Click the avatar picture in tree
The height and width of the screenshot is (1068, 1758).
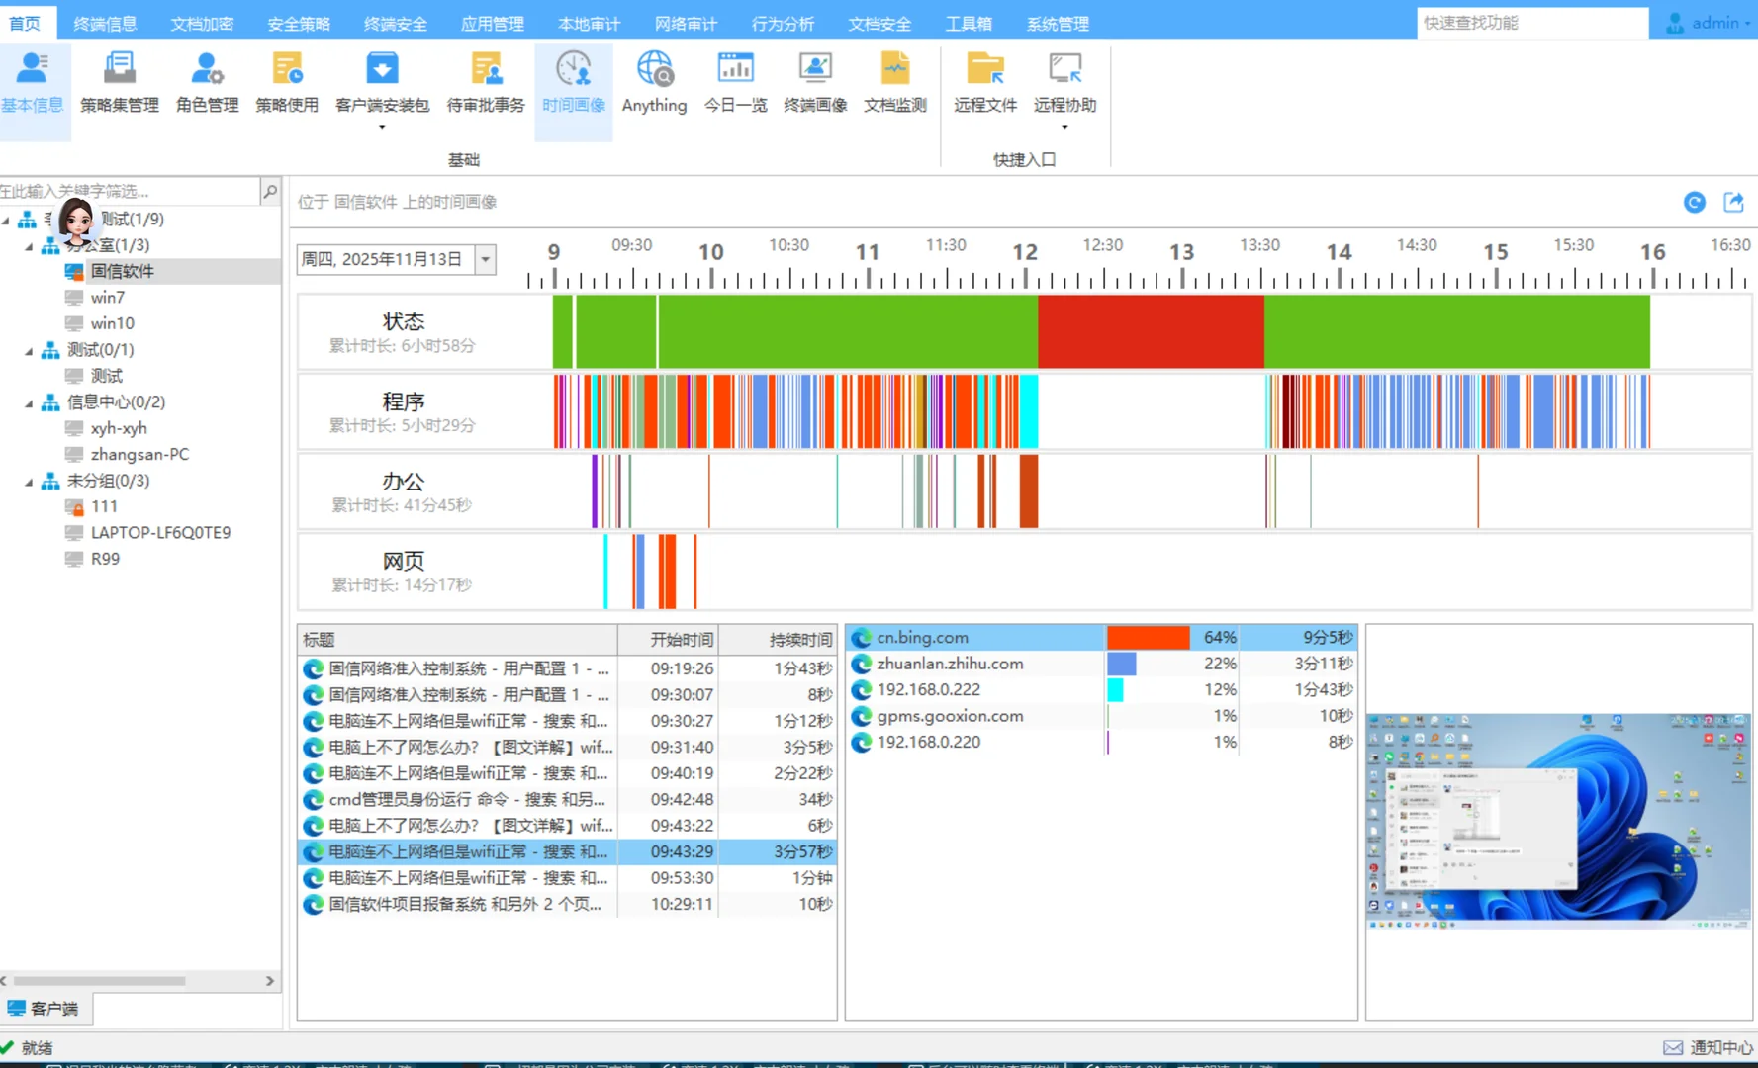pyautogui.click(x=76, y=220)
